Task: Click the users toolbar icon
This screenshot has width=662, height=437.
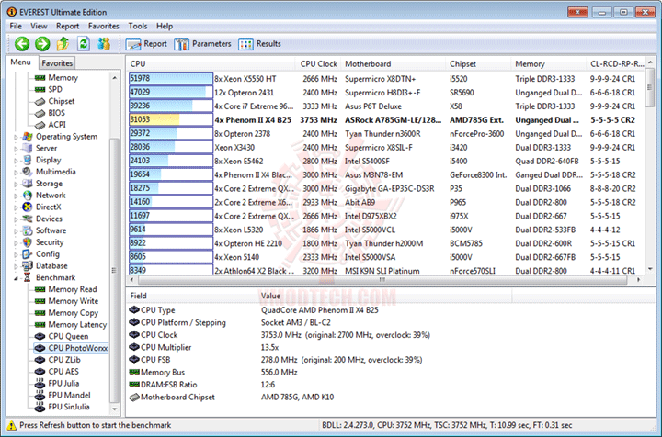Action: [x=104, y=43]
